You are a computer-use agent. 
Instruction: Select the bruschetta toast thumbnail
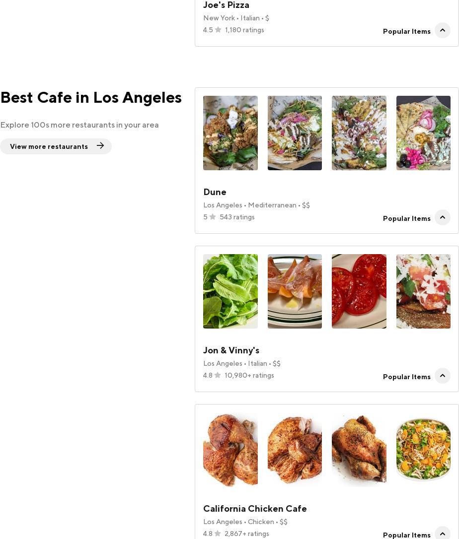(x=423, y=291)
